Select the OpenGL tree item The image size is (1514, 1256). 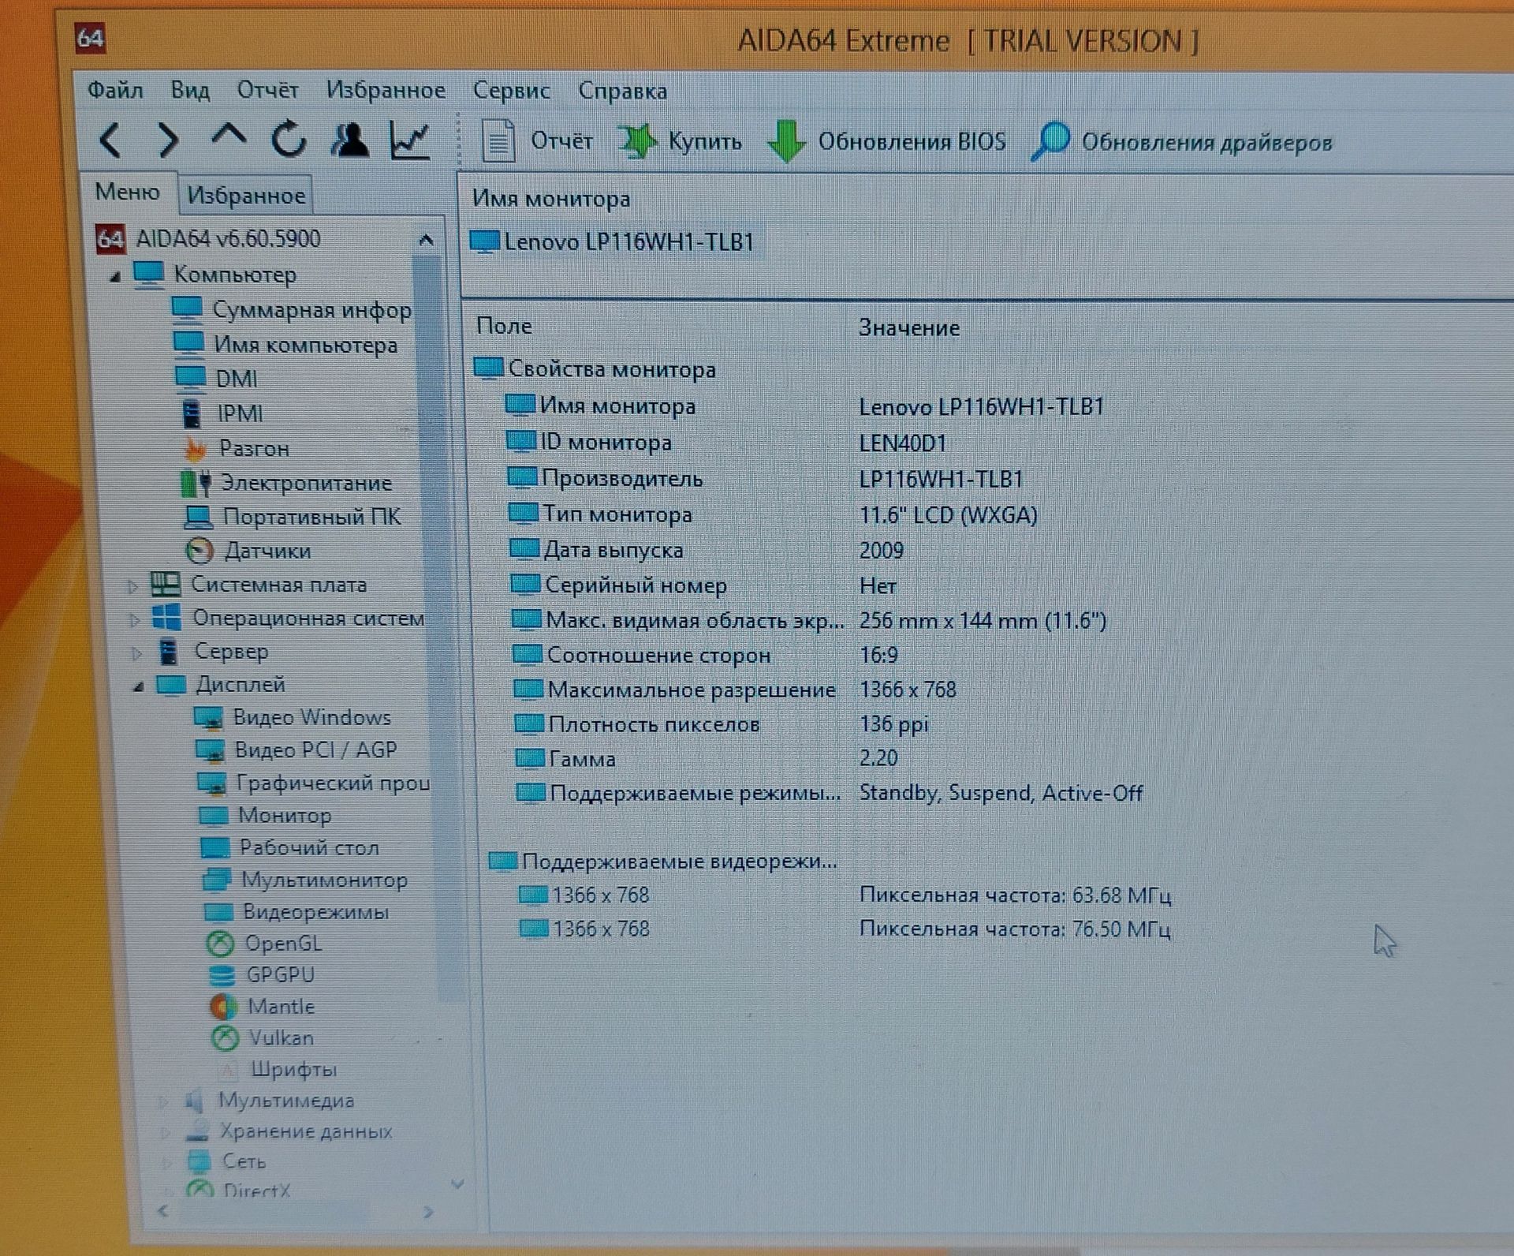click(263, 944)
